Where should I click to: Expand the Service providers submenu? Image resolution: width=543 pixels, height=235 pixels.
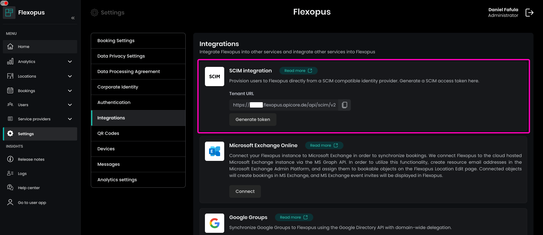70,119
